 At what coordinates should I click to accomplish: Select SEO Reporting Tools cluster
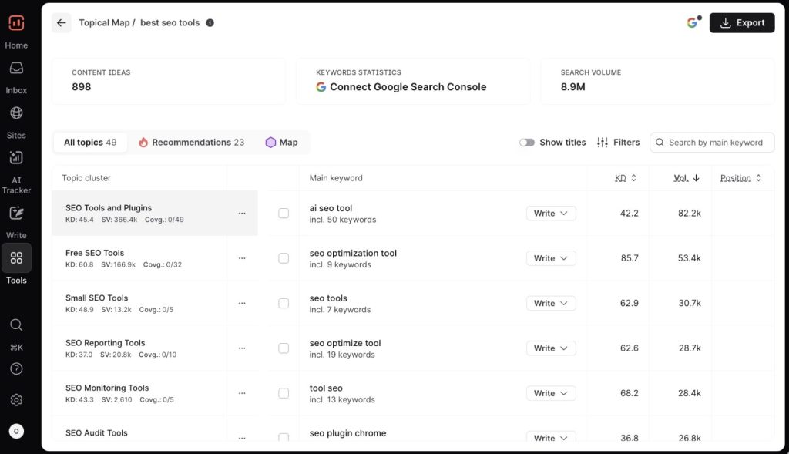[139, 348]
